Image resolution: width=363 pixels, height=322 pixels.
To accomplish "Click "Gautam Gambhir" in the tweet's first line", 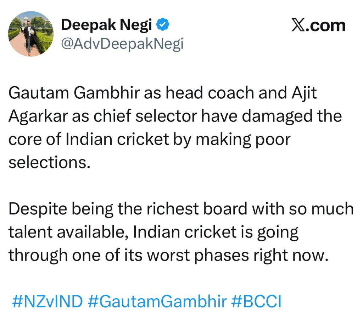I will 74,93.
